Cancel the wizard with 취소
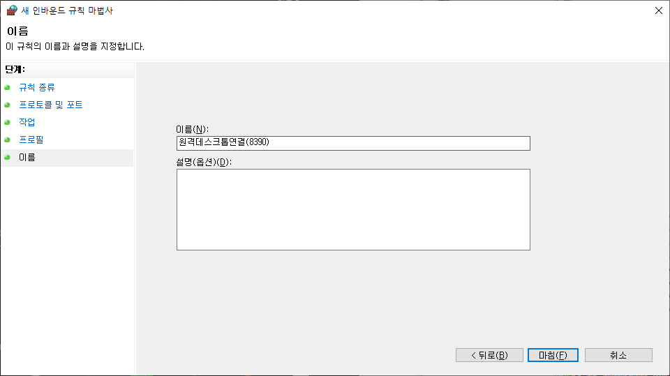Screen dimensions: 670x376 click(x=618, y=355)
